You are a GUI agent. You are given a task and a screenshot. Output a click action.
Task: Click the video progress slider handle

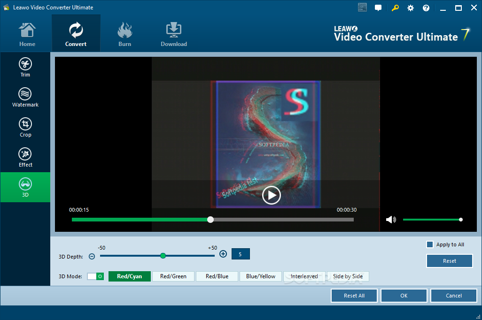[210, 220]
